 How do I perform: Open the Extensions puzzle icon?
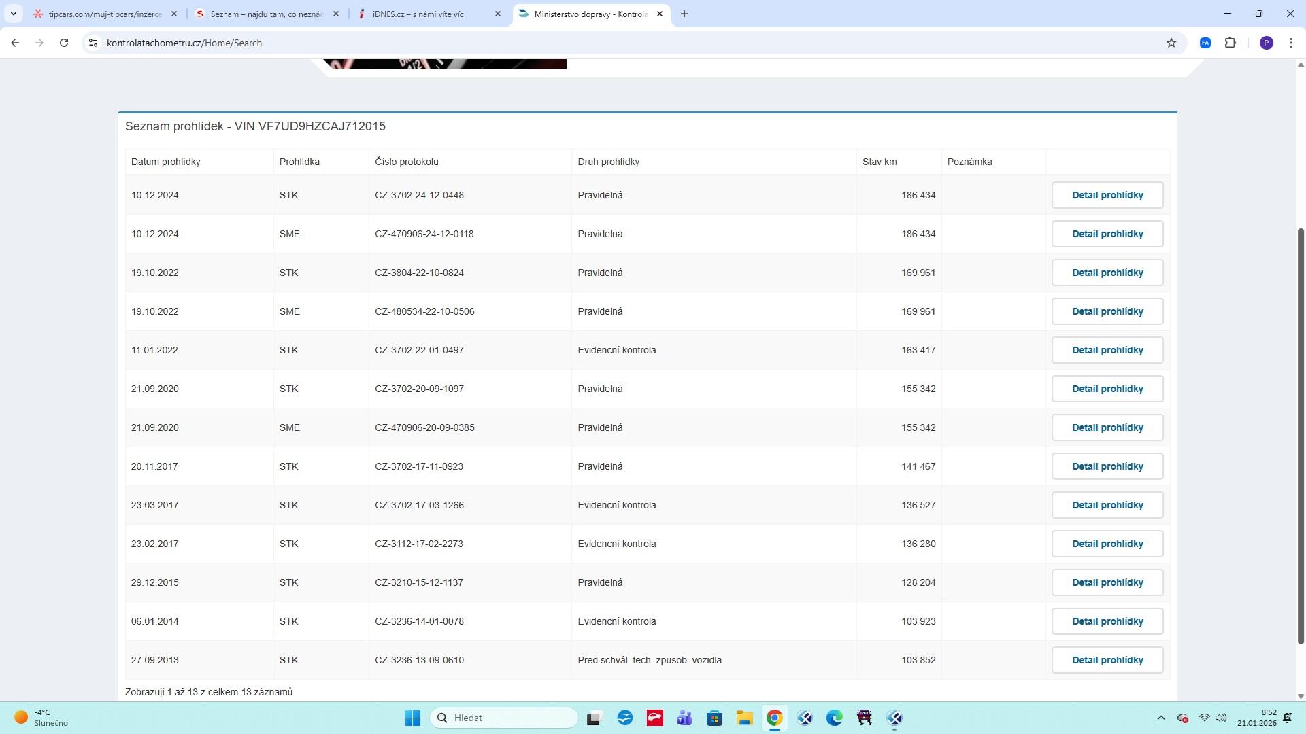tap(1230, 43)
